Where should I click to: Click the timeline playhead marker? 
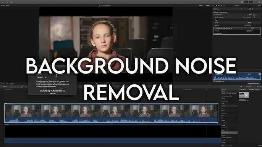(207, 89)
